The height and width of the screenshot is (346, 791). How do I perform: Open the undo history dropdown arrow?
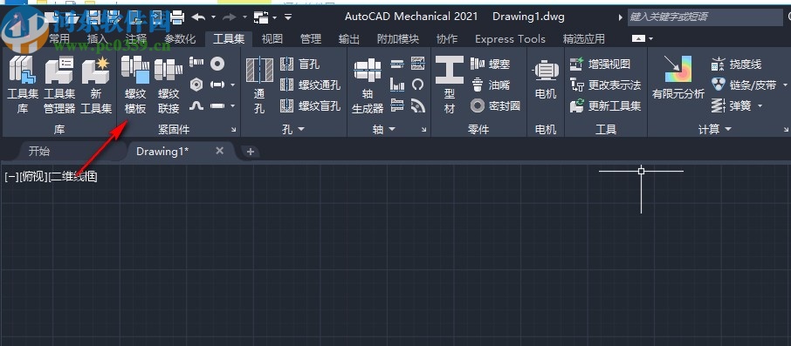213,17
